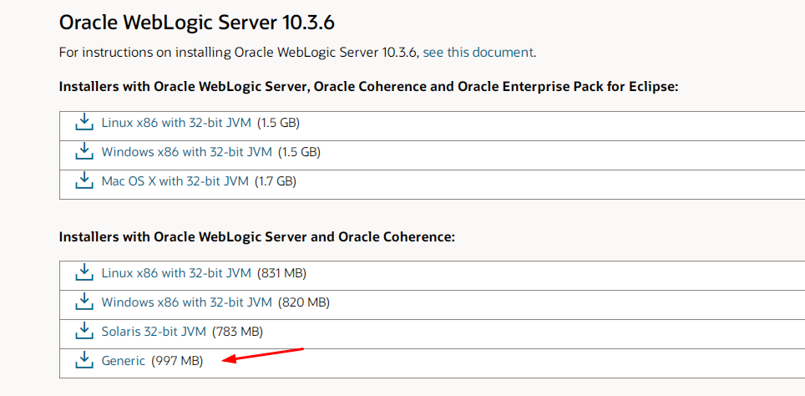
Task: Click download icon next to Generic installer
Action: tap(84, 361)
